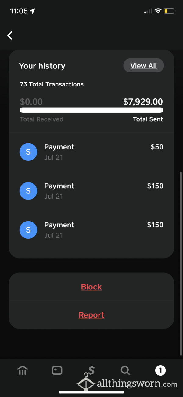Tap the Your history heading

pyautogui.click(x=42, y=66)
